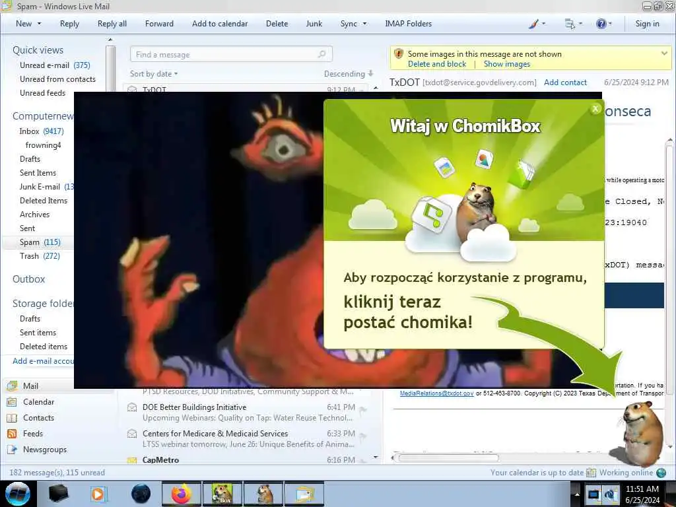Click Forward in the toolbar

click(x=159, y=24)
